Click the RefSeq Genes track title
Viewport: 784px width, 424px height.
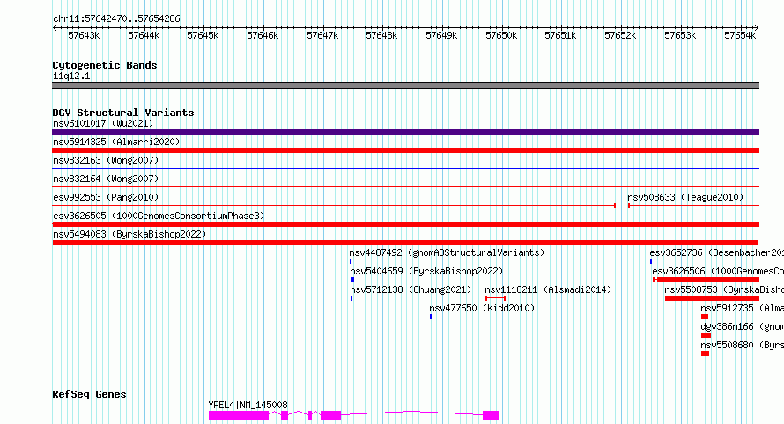[89, 394]
